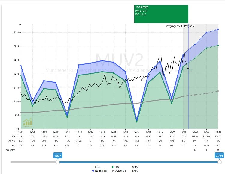225x174 pixels.
Task: Click EPS value 17.83
Action: tap(21, 137)
